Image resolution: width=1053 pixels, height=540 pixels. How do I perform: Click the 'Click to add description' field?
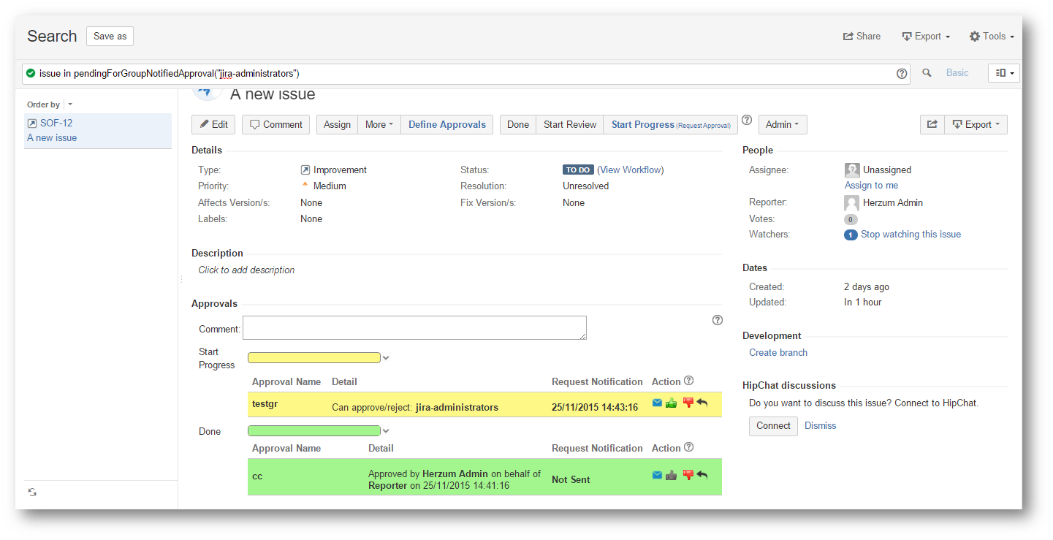[246, 270]
